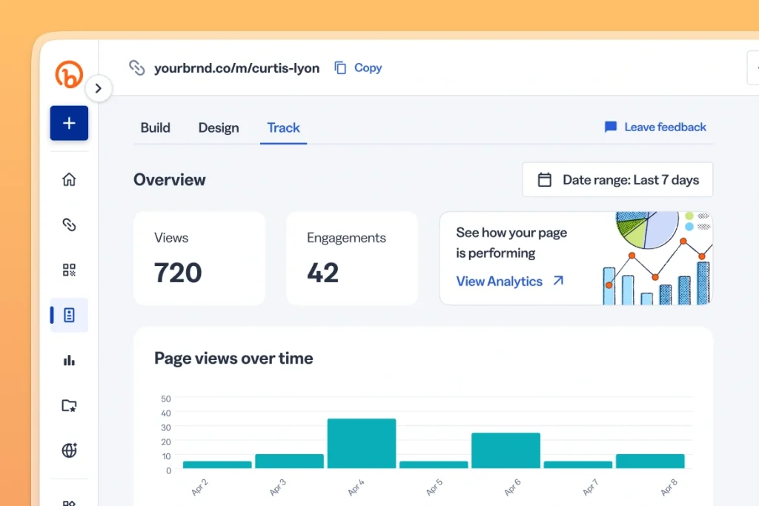Copy the page link
The height and width of the screenshot is (506, 759).
click(358, 67)
